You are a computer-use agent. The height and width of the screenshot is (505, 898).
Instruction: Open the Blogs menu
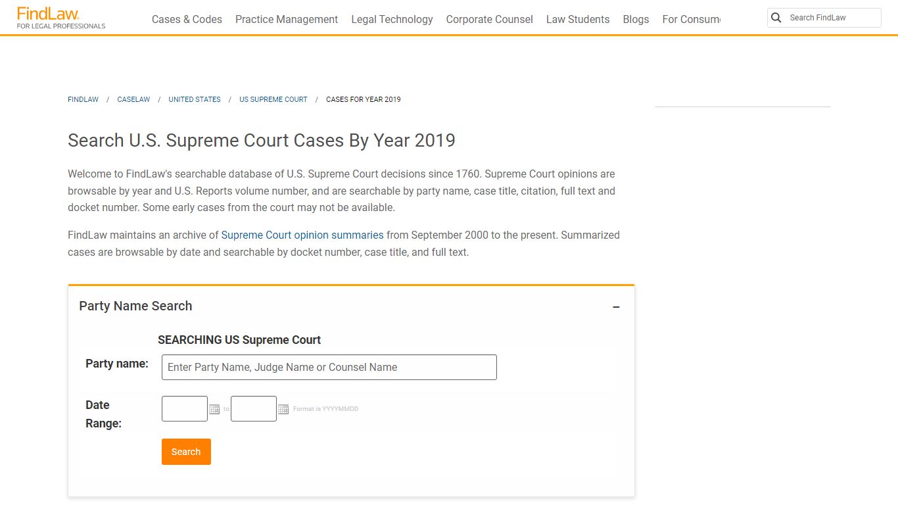pyautogui.click(x=636, y=20)
